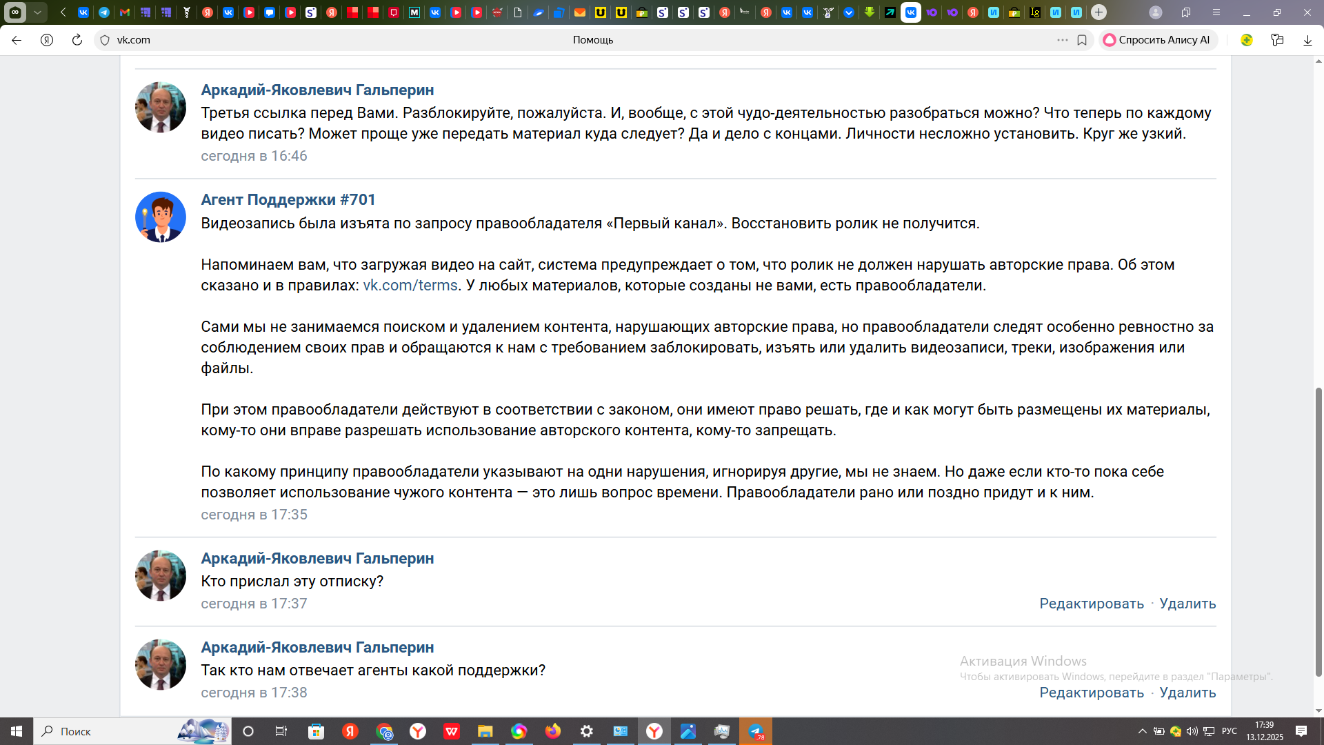Open a new tab with the plus icon
This screenshot has width=1324, height=745.
pos(1099,12)
